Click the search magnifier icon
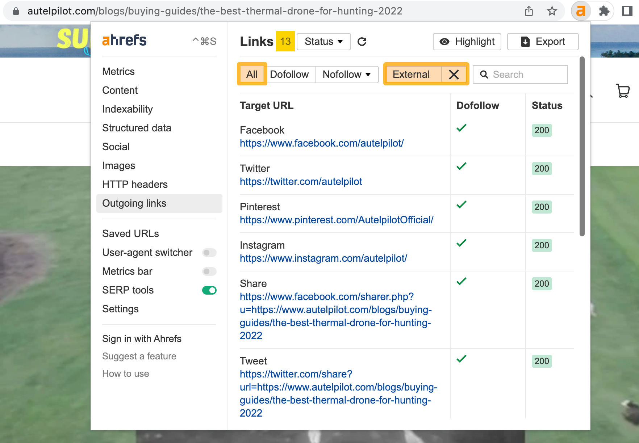The height and width of the screenshot is (443, 639). pyautogui.click(x=484, y=75)
